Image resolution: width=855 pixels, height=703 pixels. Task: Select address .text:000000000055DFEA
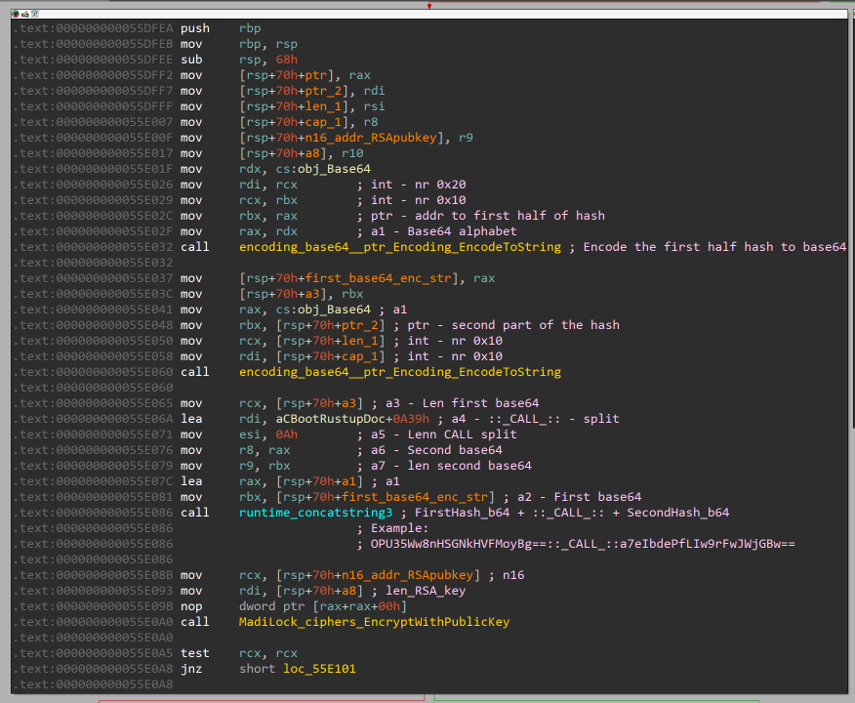pos(94,28)
